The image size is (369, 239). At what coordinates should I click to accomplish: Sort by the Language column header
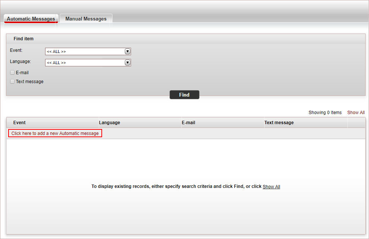pyautogui.click(x=110, y=122)
